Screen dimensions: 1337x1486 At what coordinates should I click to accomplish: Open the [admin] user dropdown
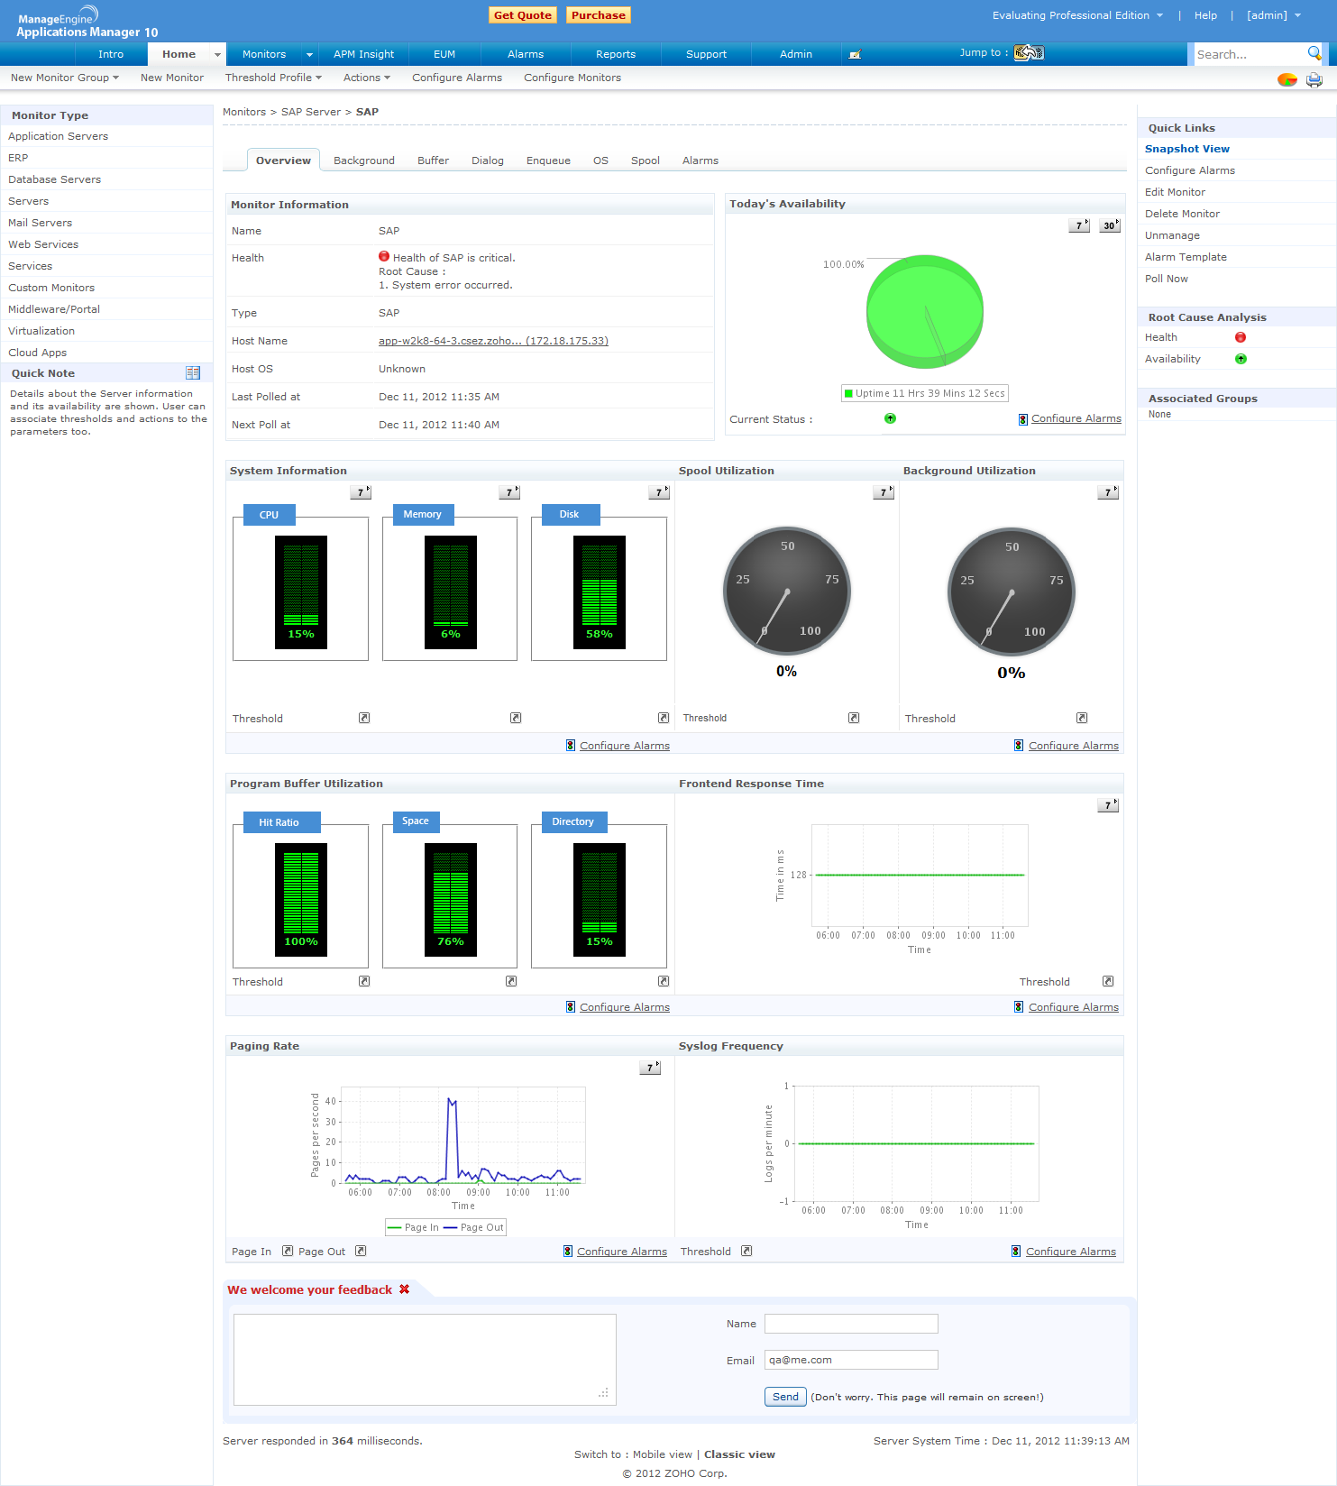(x=1274, y=15)
